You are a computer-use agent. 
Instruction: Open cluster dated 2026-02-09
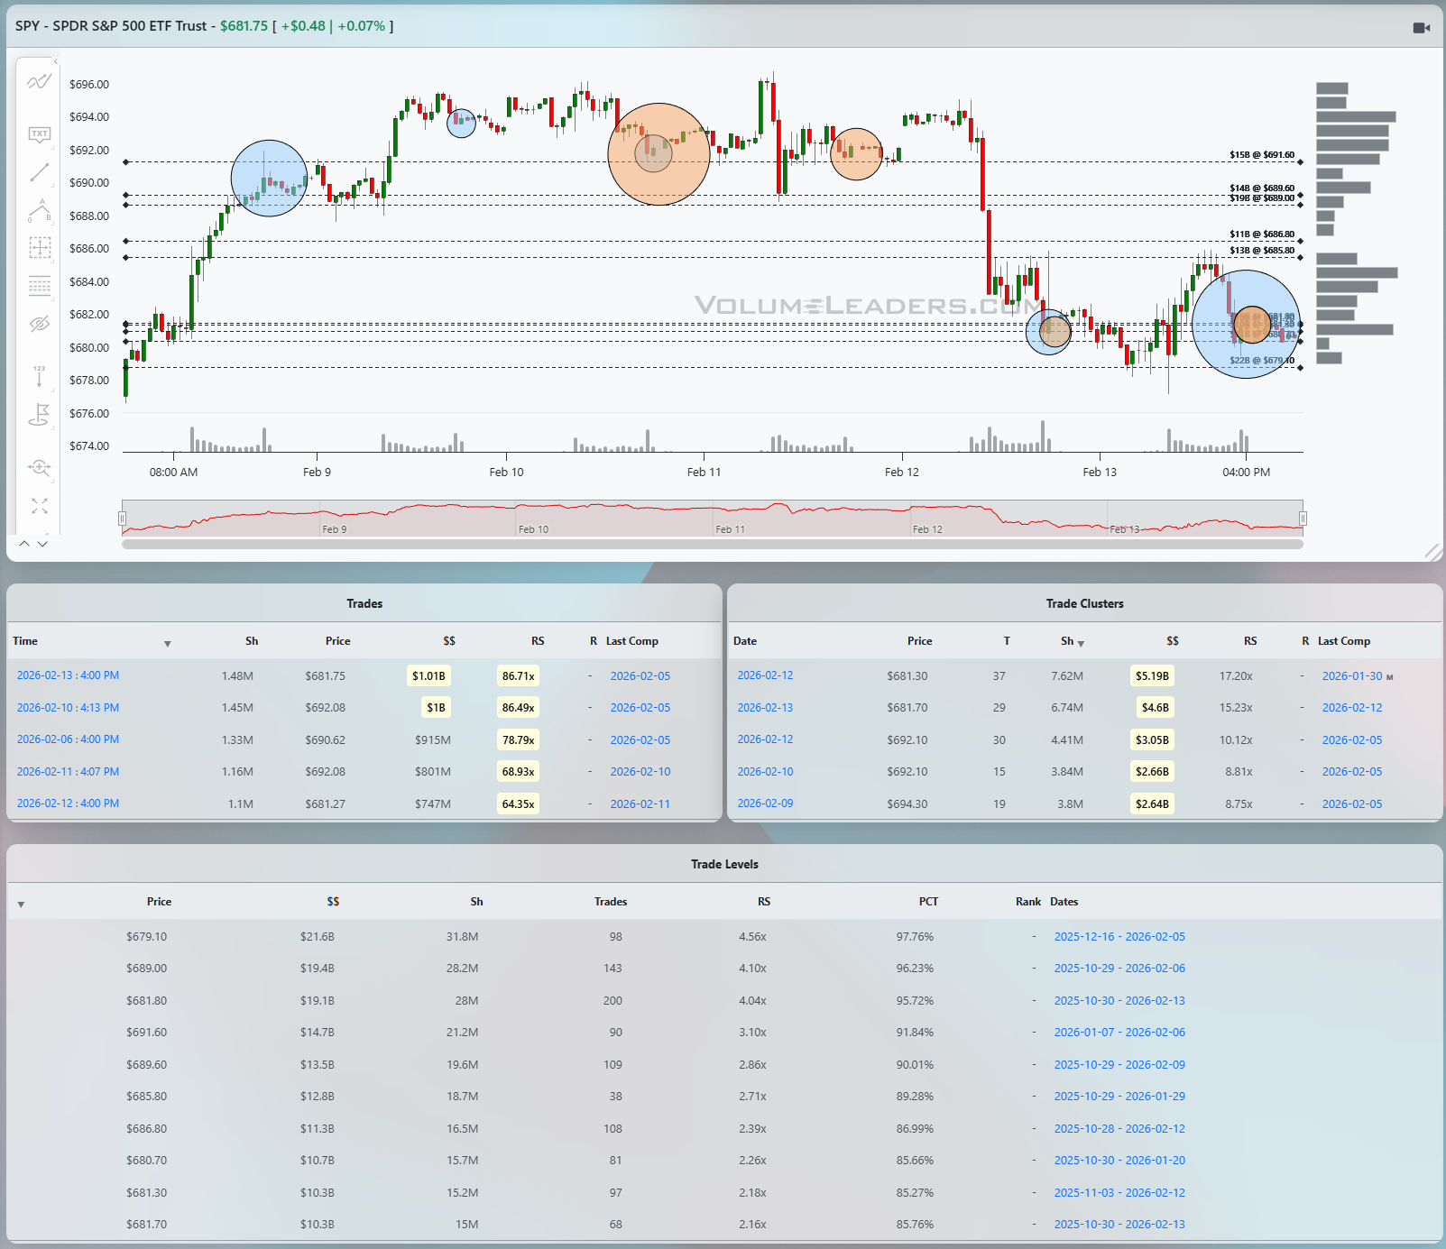click(x=765, y=804)
